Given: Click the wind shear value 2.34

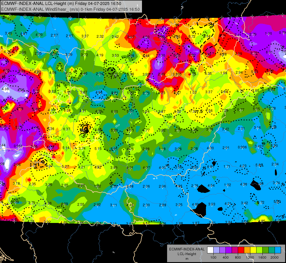Looking at the screenshot, I should click(x=275, y=164).
